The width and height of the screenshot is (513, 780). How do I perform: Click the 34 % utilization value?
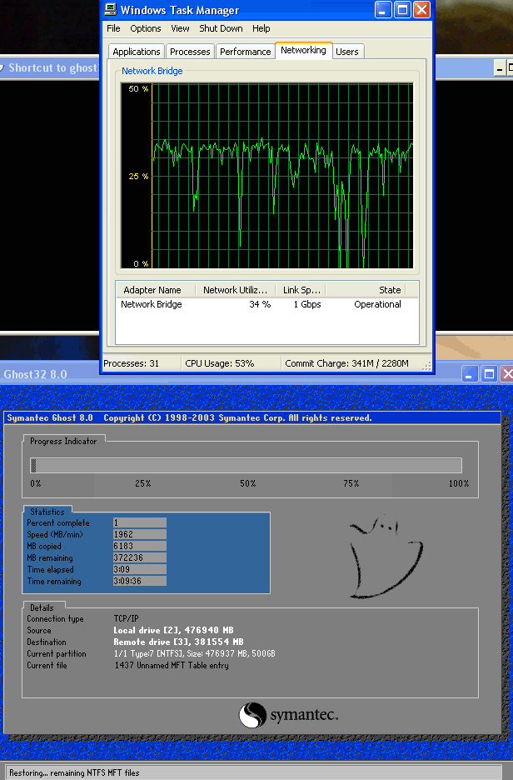click(x=260, y=304)
